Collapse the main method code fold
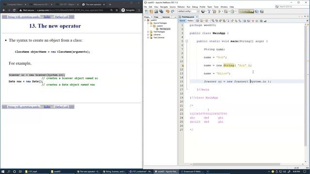This screenshot has height=174, width=310. 186,41
